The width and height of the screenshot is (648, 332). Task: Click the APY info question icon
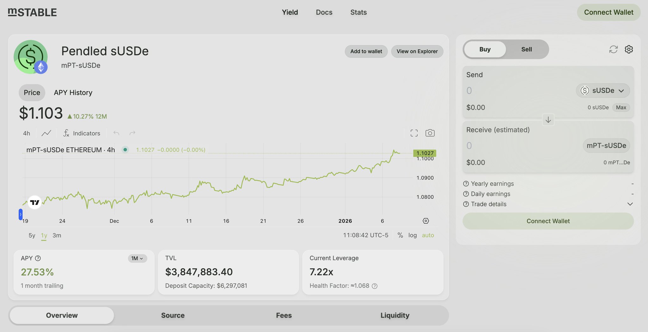pos(38,258)
